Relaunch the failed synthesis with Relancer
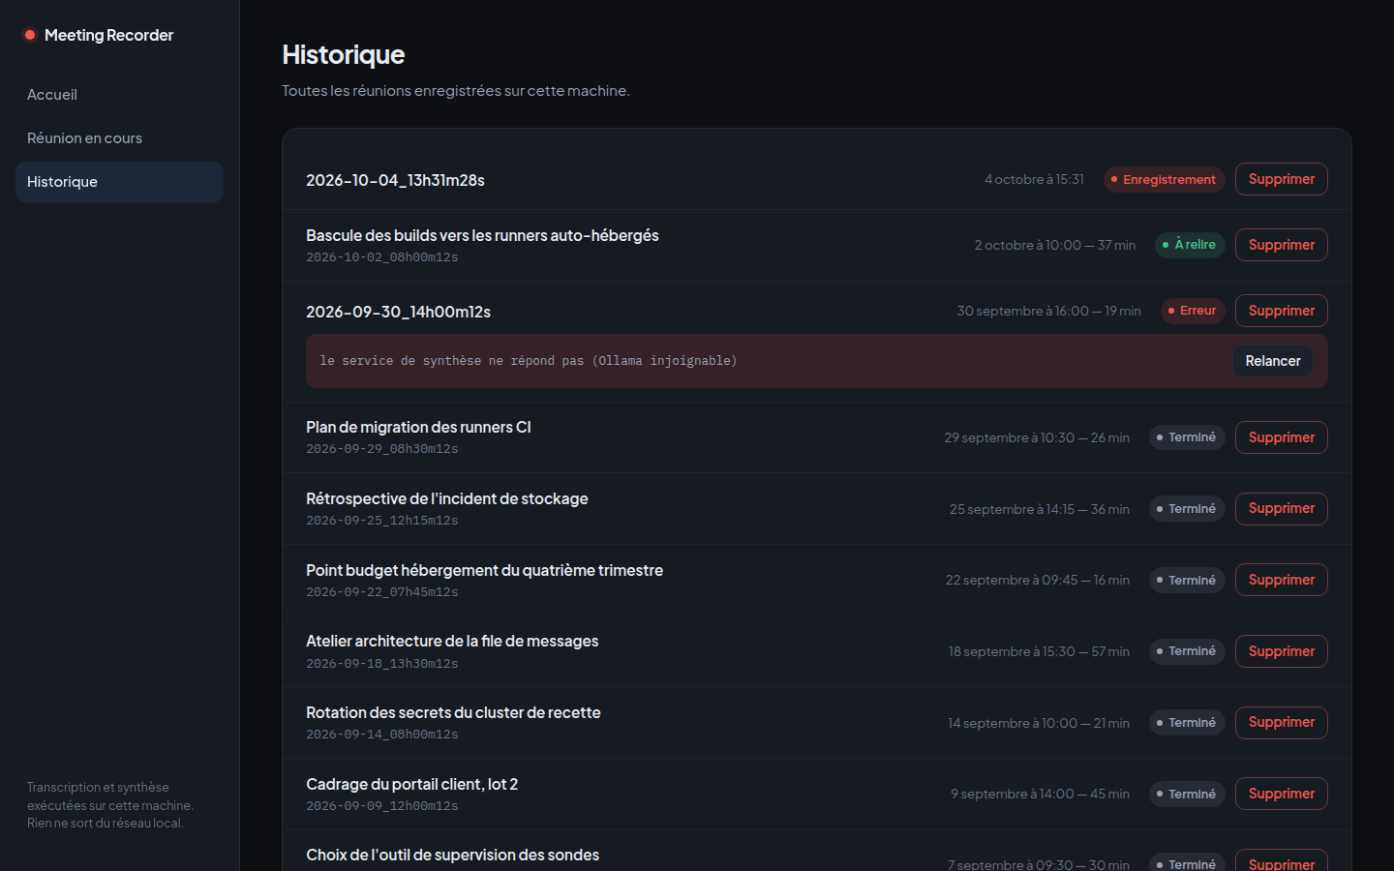1394x871 pixels. (x=1272, y=361)
